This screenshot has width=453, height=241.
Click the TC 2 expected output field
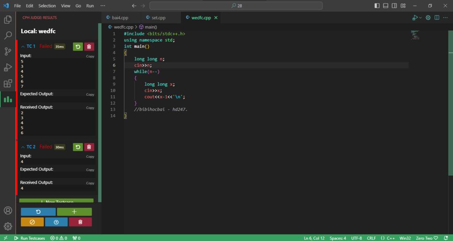57,175
